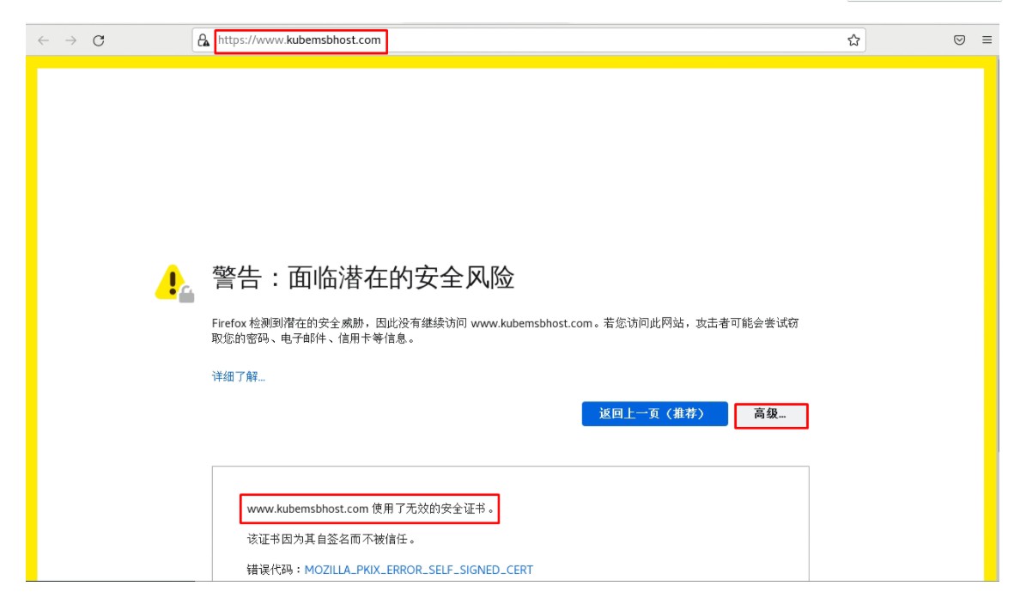Click the lock warning icon in address bar
The image size is (1014, 592).
coord(203,40)
